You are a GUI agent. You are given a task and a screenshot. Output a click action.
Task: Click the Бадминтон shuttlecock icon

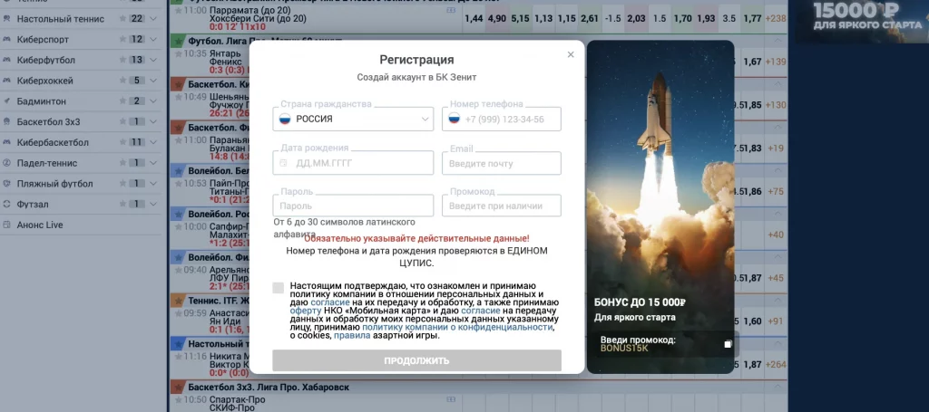tap(6, 101)
